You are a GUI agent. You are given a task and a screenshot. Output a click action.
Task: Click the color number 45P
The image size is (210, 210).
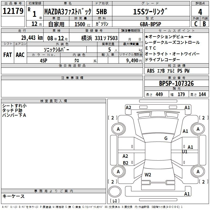(44, 61)
